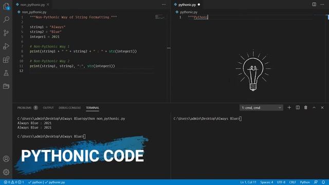Click the left terminal prompt
The height and width of the screenshot is (185, 329).
pyautogui.click(x=51, y=136)
